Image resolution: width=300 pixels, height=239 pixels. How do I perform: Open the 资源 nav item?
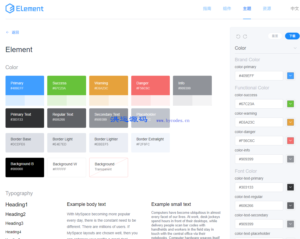pos(267,9)
